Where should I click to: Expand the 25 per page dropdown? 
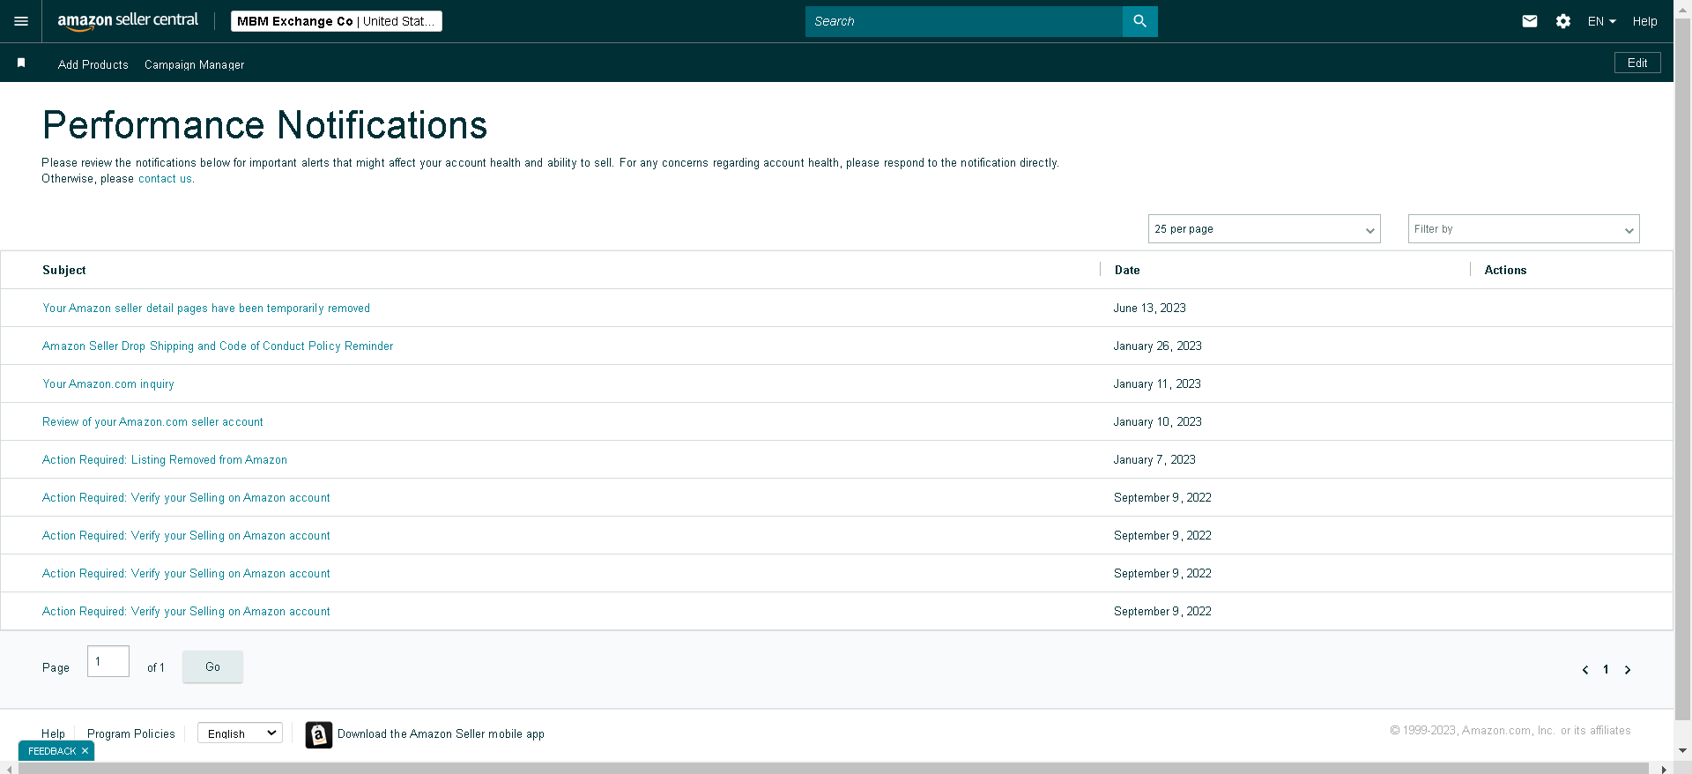(1264, 229)
